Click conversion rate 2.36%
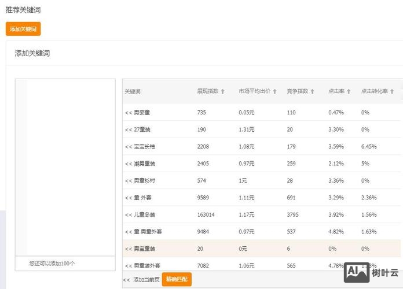 (x=369, y=198)
